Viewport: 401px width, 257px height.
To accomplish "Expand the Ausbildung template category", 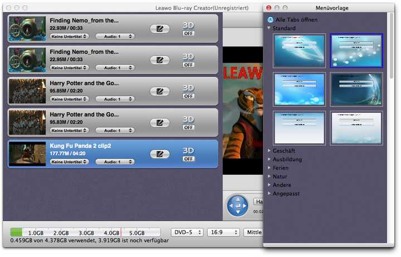I will pyautogui.click(x=269, y=159).
